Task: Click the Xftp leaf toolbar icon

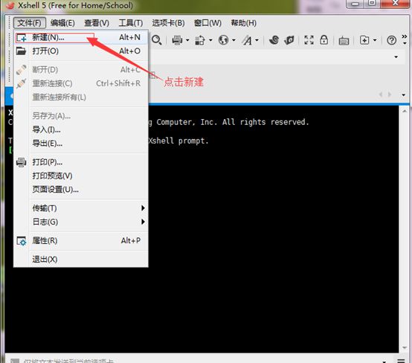Action: pos(289,40)
